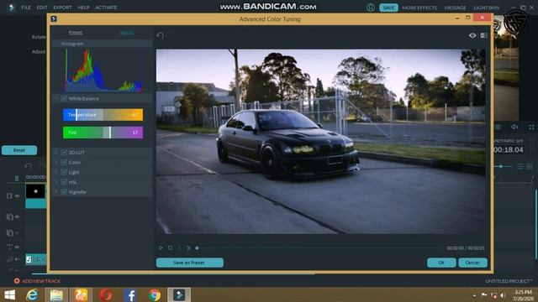Open the Facebook taskbar icon

click(130, 294)
